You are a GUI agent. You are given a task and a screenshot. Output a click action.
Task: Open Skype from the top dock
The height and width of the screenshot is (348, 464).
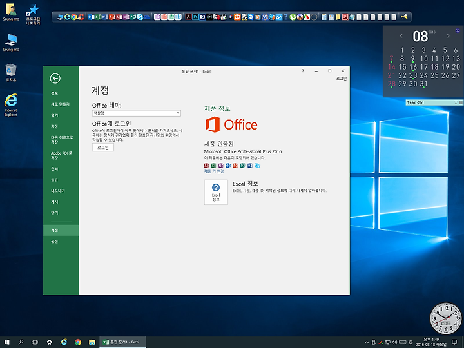click(140, 17)
